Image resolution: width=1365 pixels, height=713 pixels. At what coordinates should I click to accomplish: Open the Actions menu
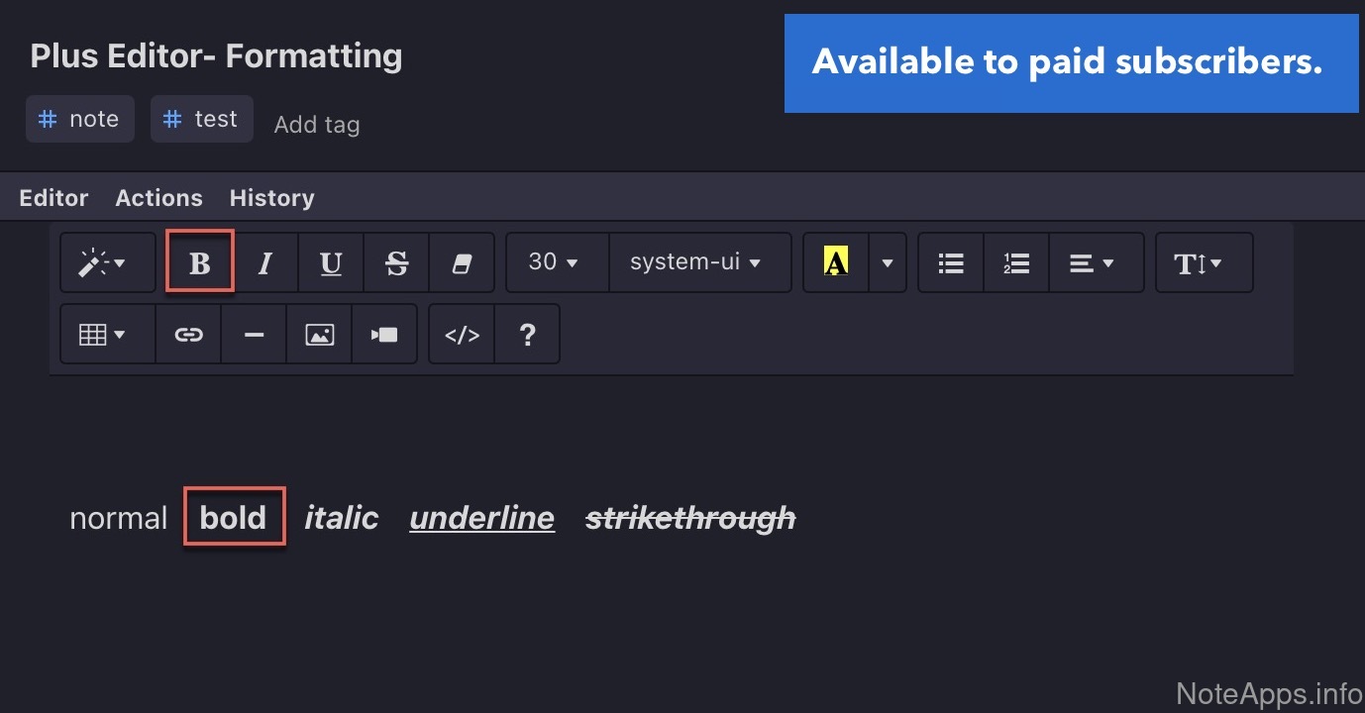tap(158, 198)
